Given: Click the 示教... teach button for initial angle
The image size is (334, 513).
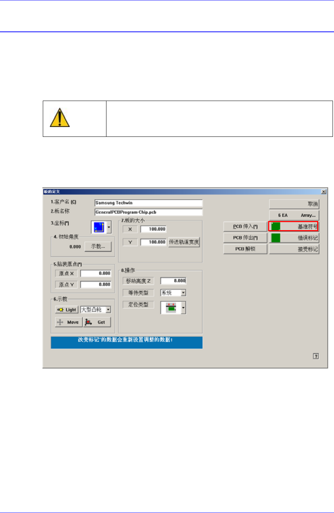Looking at the screenshot, I should 98,247.
